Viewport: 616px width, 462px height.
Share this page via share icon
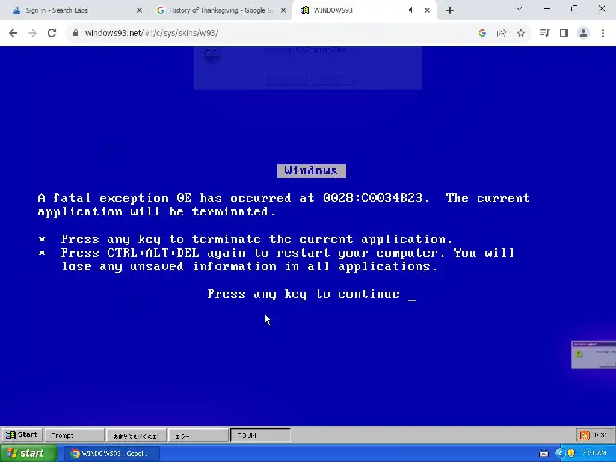pyautogui.click(x=502, y=34)
